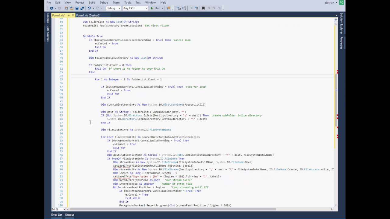Open the Output tab
This screenshot has width=390, height=219.
click(x=69, y=215)
